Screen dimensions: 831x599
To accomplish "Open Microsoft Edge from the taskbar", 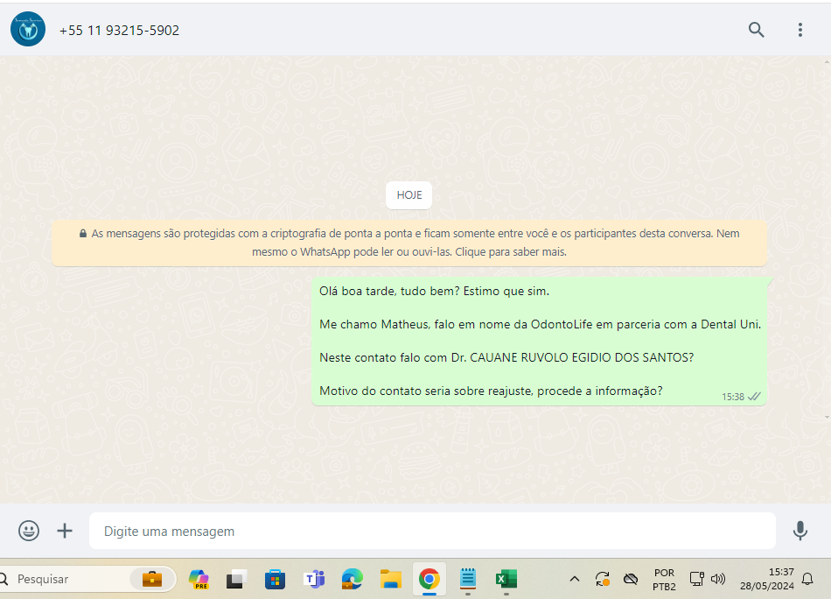I will [x=352, y=579].
